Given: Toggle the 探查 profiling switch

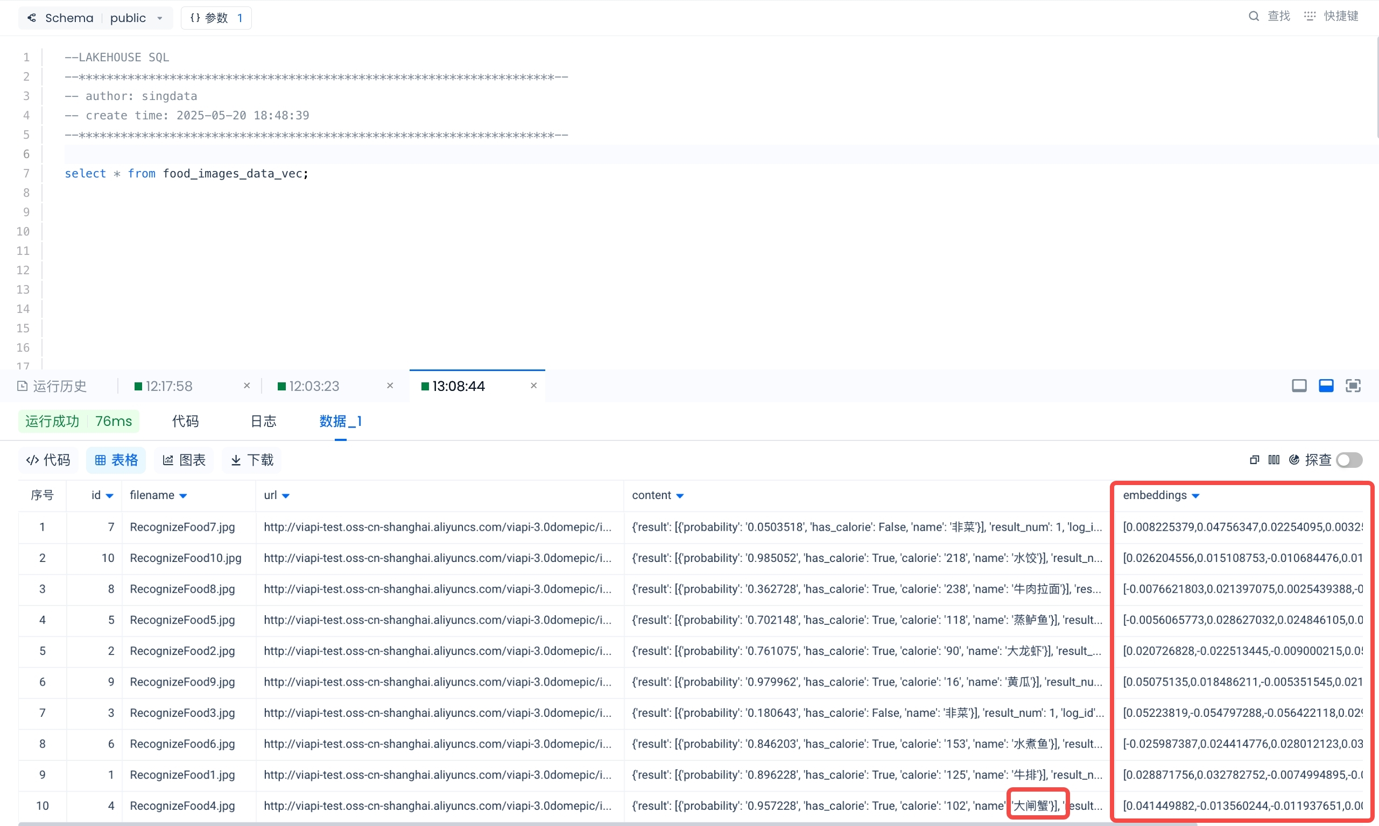Looking at the screenshot, I should [1349, 460].
